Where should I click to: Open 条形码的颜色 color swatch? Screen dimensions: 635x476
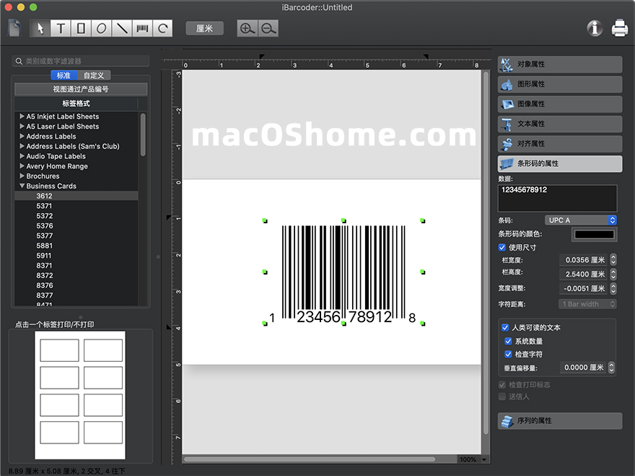click(595, 234)
